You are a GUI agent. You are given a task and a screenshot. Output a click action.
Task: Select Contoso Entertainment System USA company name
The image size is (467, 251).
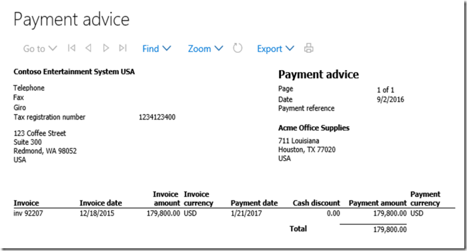tap(74, 71)
